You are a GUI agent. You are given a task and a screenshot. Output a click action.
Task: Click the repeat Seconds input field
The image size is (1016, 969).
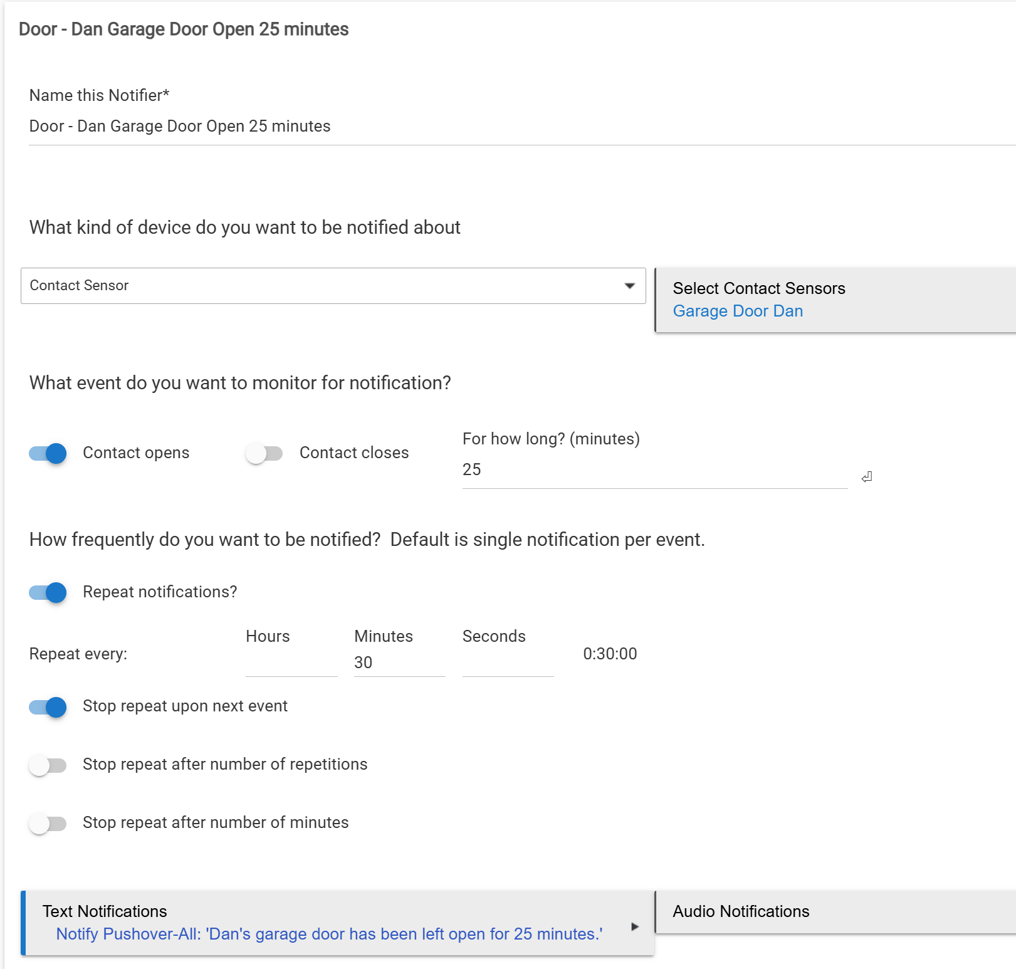(x=508, y=663)
